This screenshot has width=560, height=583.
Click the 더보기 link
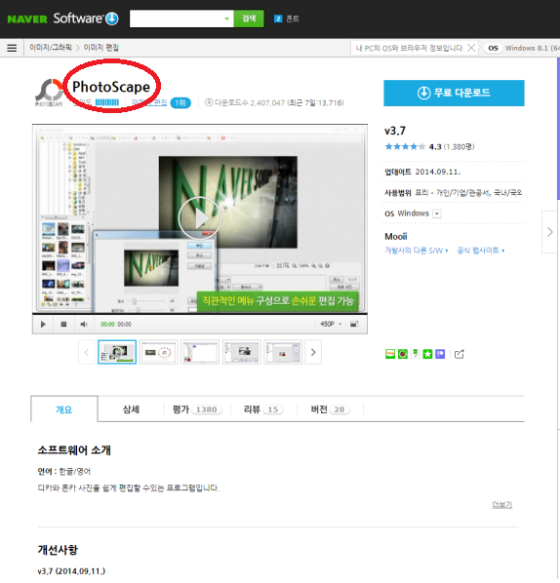pos(502,505)
